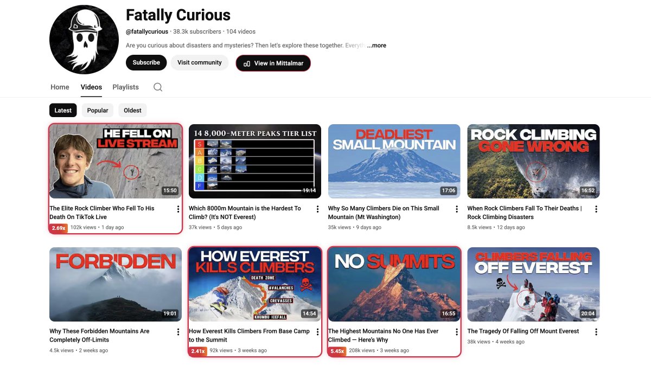Click the 5.45x outlier score badge
Image resolution: width=651 pixels, height=366 pixels.
click(x=337, y=351)
